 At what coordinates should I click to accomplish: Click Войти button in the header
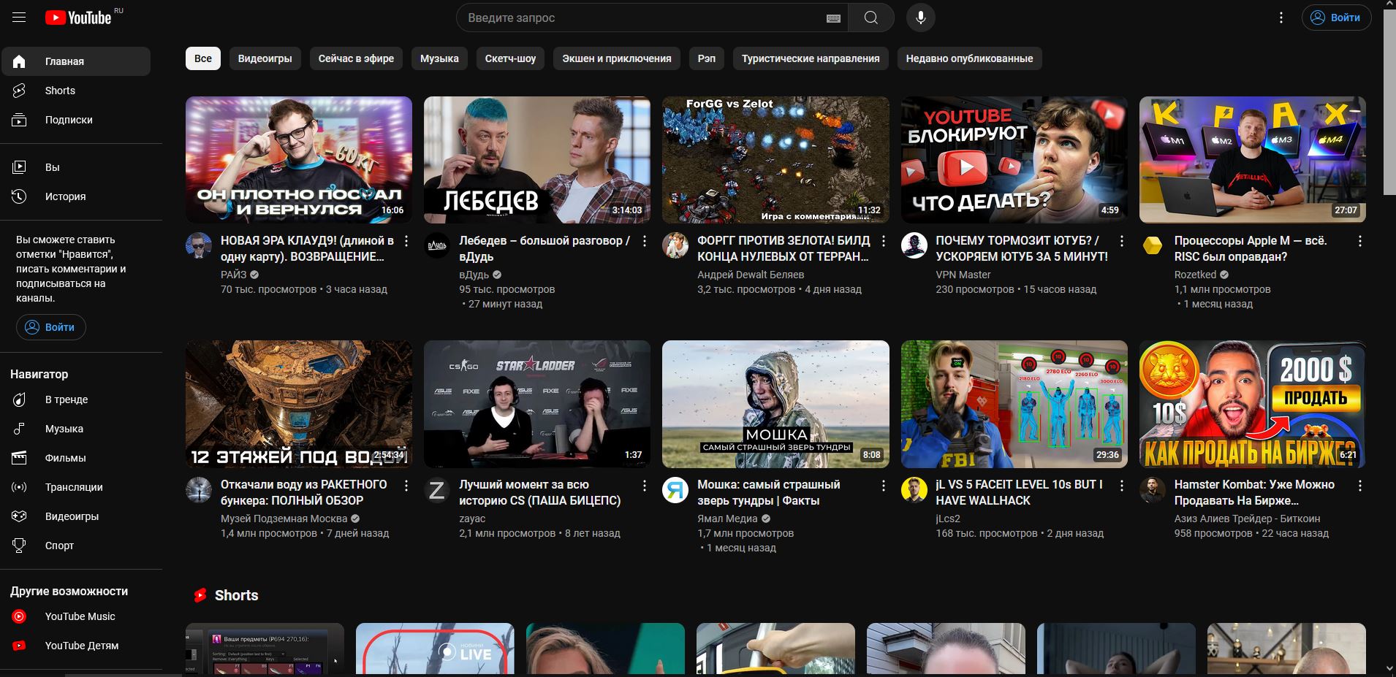(x=1336, y=18)
